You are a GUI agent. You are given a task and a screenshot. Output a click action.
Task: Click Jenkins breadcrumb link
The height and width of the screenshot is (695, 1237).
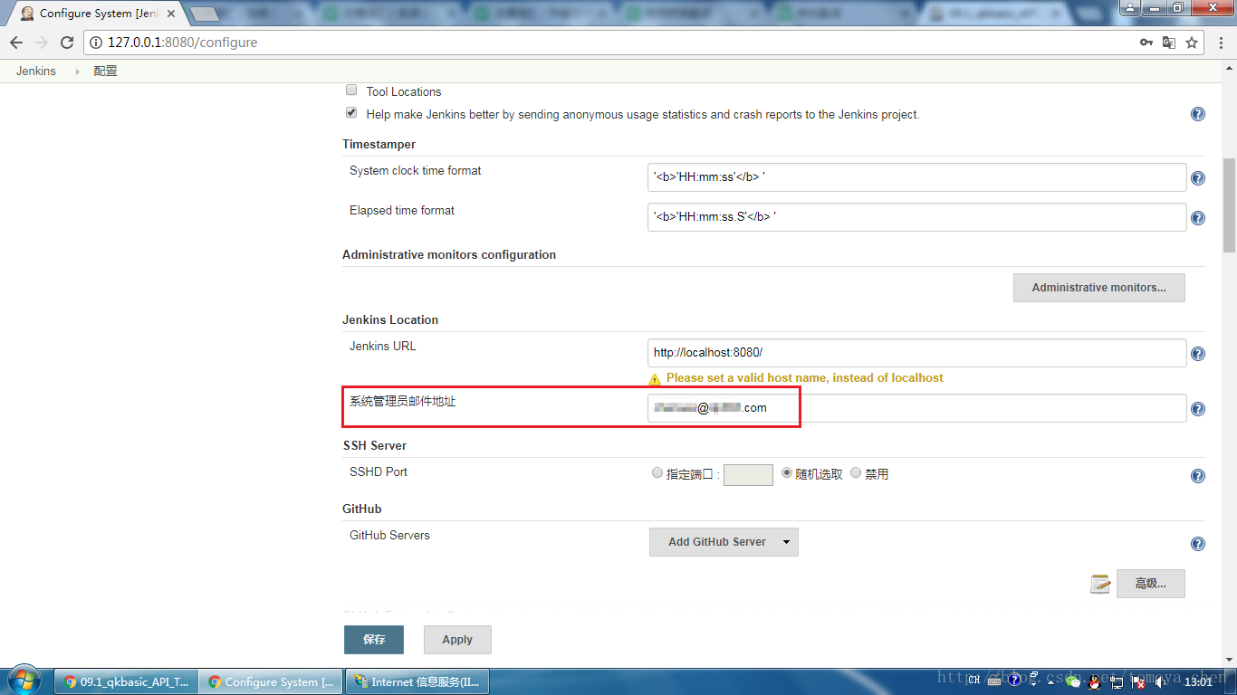[36, 71]
